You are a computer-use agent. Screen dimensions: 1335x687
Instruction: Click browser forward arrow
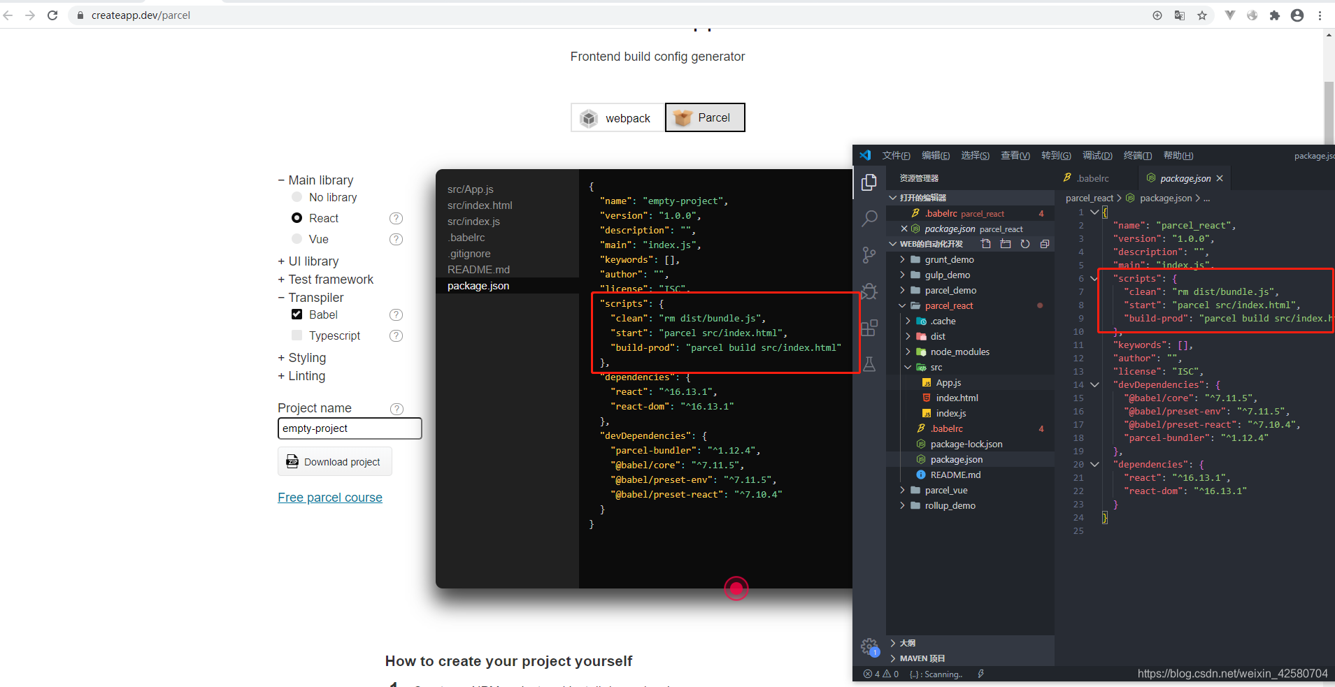[x=30, y=15]
